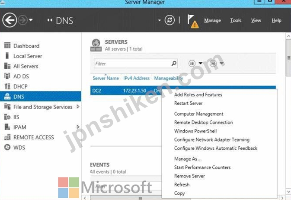Click the list criteria options icon
Screen dimensions: 291x200
point(192,63)
